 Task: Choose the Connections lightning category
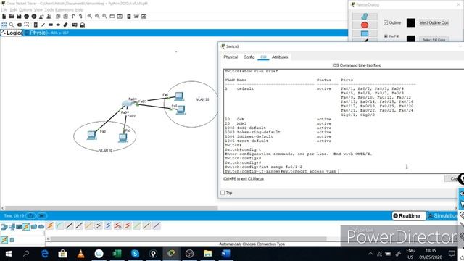[26, 227]
